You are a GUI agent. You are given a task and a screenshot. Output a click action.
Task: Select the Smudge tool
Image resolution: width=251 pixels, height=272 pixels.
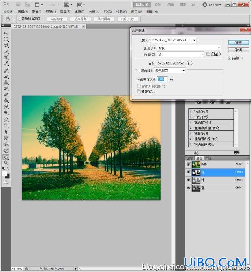[6, 106]
